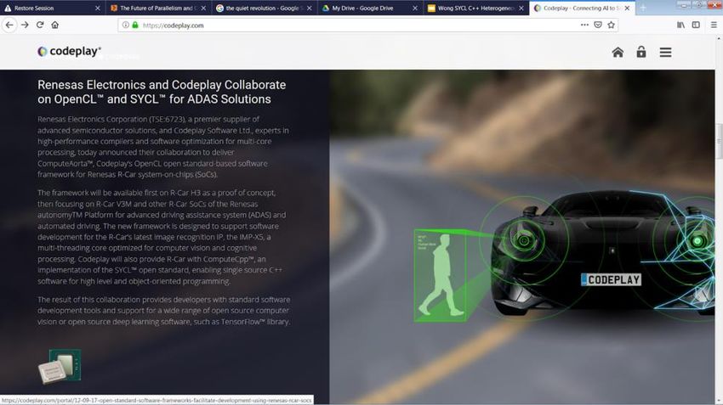Close the Restore Session tab
Screen dimensions: 723x405
(x=97, y=8)
